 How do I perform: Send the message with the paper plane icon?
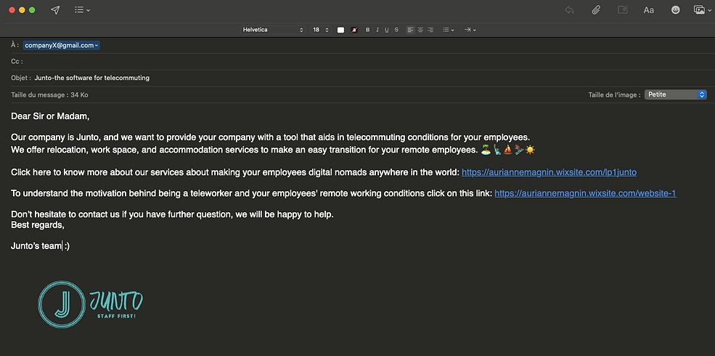click(x=55, y=10)
